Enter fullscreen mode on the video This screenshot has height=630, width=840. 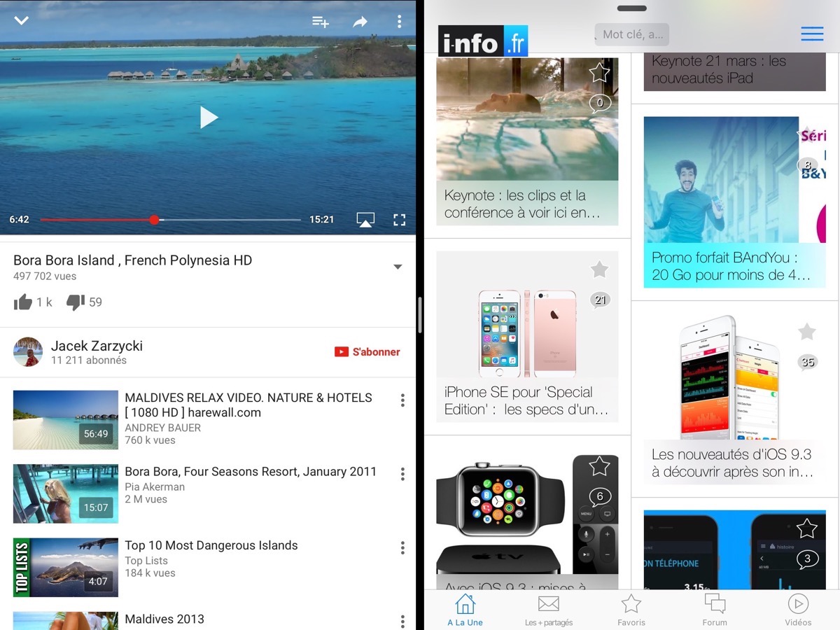click(x=400, y=220)
